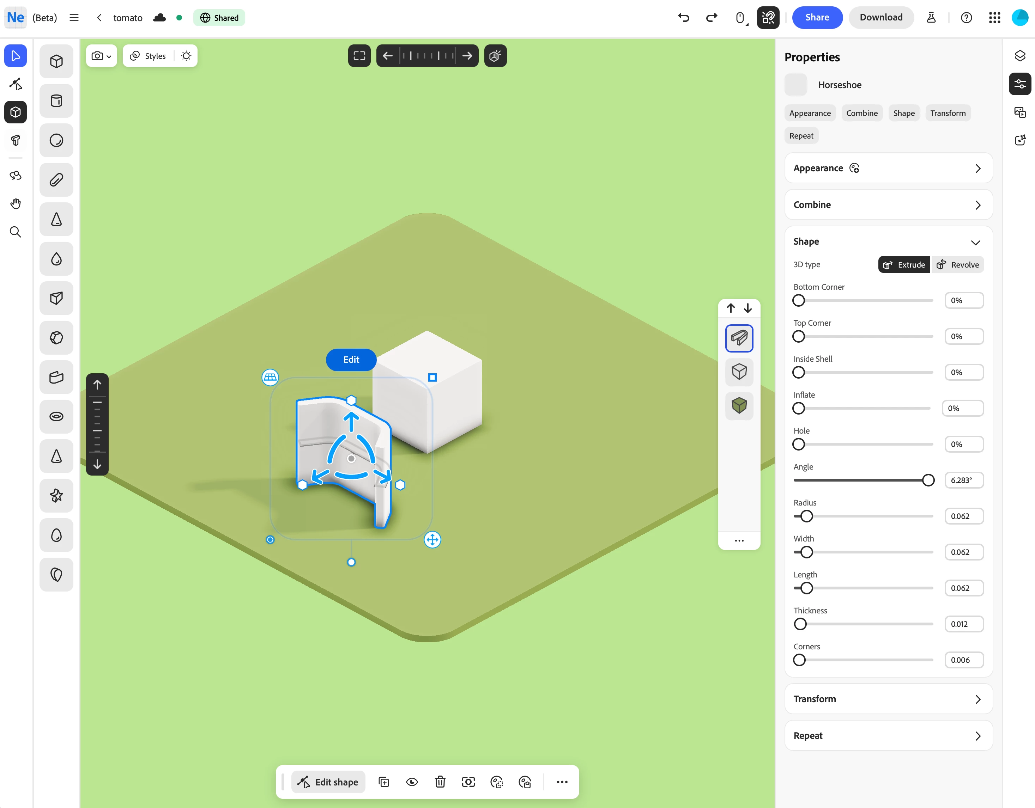This screenshot has width=1035, height=808.
Task: Click the star shape primitive
Action: coord(56,495)
